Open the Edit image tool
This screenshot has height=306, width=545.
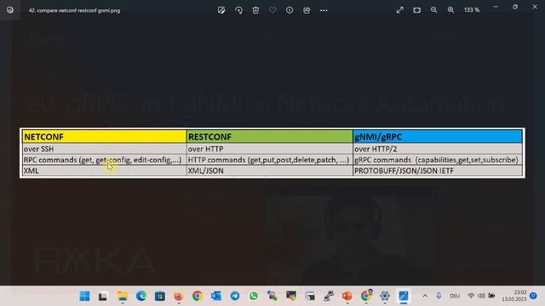221,10
